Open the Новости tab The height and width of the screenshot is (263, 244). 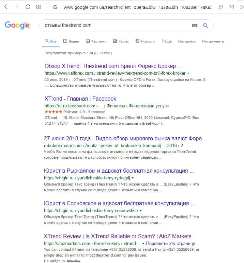[x=145, y=41]
